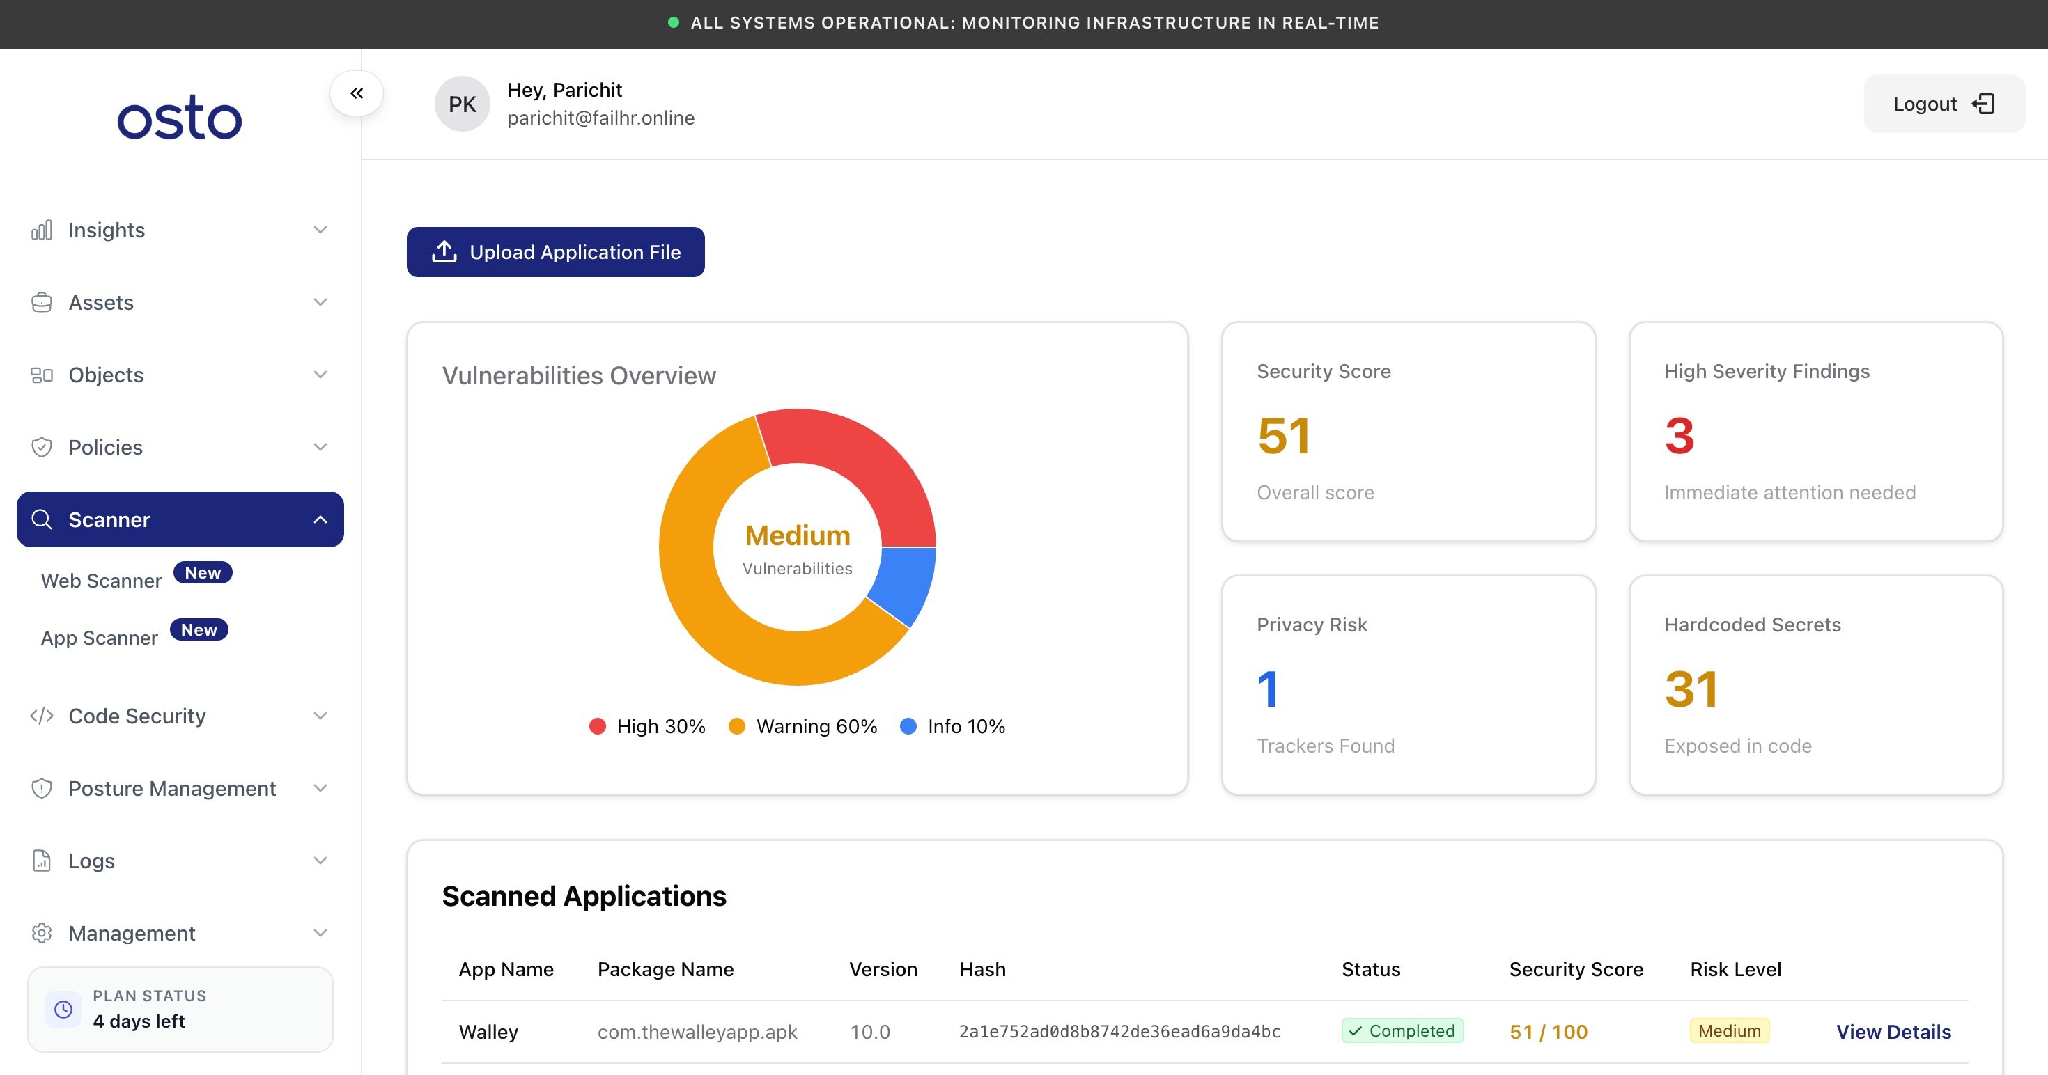Click the Logout button
Viewport: 2048px width, 1075px height.
[x=1944, y=103]
